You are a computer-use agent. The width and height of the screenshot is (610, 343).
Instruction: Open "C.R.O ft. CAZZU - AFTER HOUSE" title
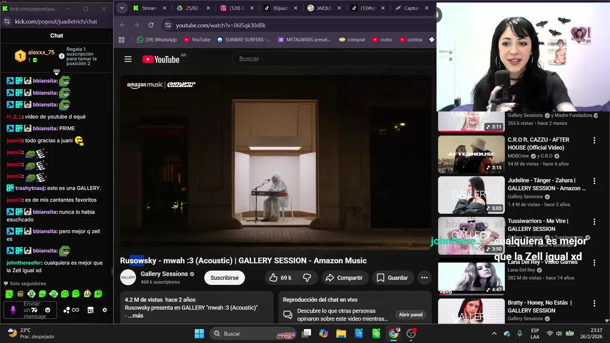(539, 143)
